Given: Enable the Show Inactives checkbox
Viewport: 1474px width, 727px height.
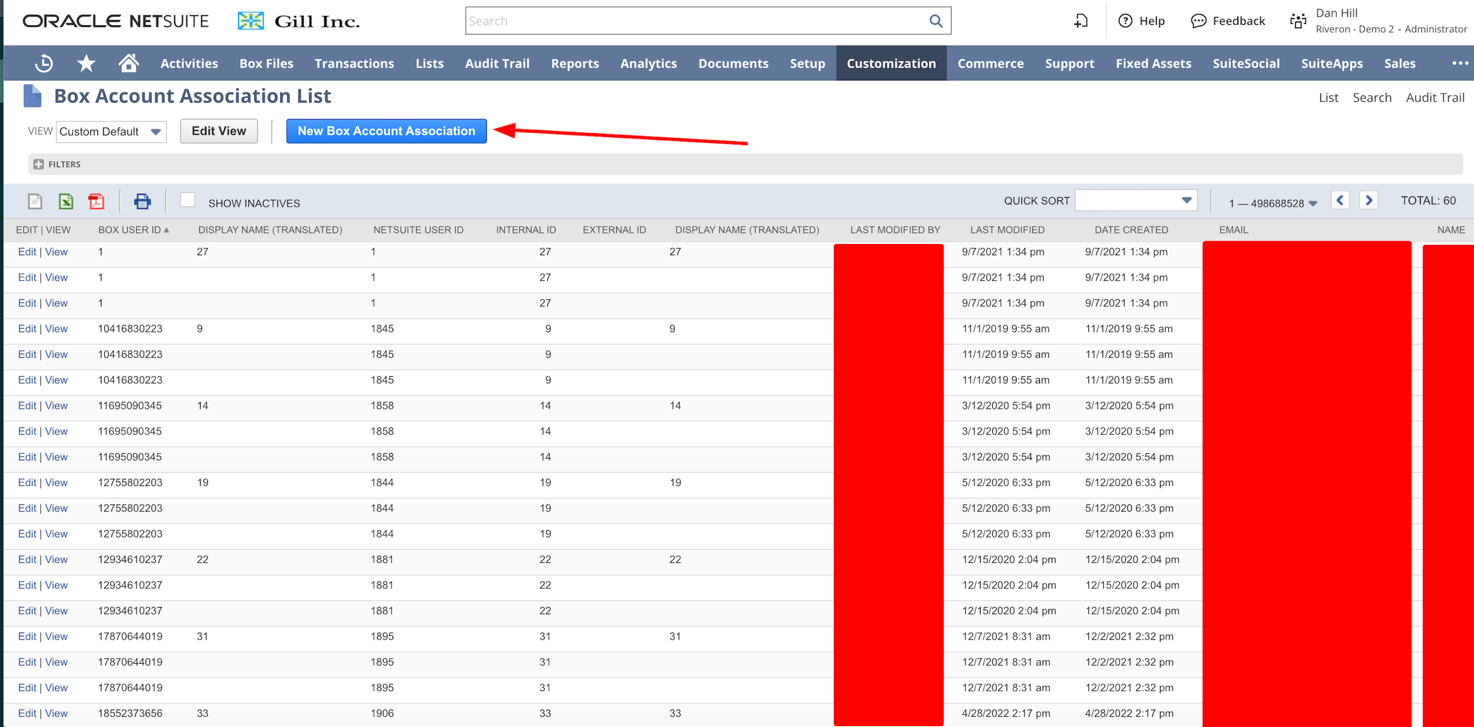Looking at the screenshot, I should click(187, 200).
